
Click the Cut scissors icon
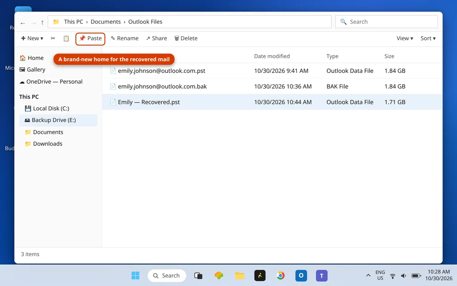coord(53,38)
